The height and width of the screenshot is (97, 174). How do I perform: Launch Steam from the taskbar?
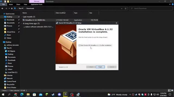pyautogui.click(x=53, y=95)
